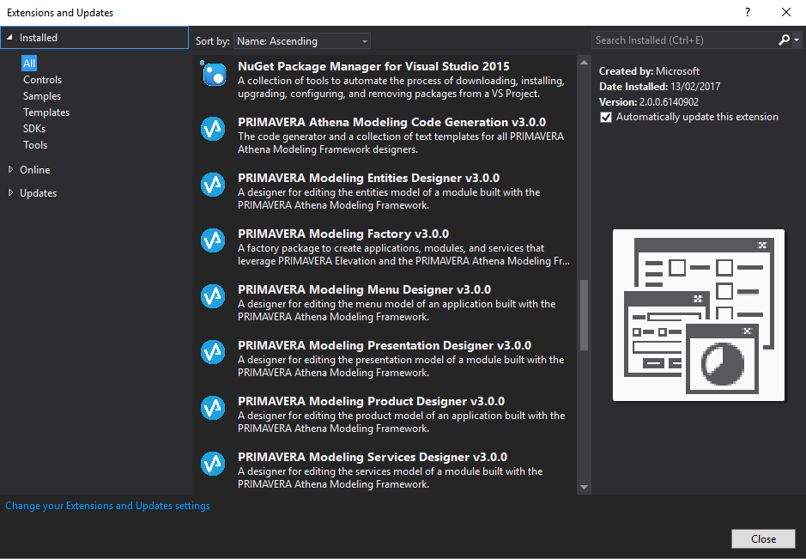Expand the Updates category
The width and height of the screenshot is (806, 559).
click(11, 193)
